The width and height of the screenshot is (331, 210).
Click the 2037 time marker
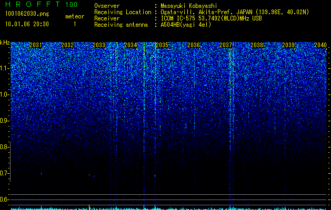tap(226, 45)
